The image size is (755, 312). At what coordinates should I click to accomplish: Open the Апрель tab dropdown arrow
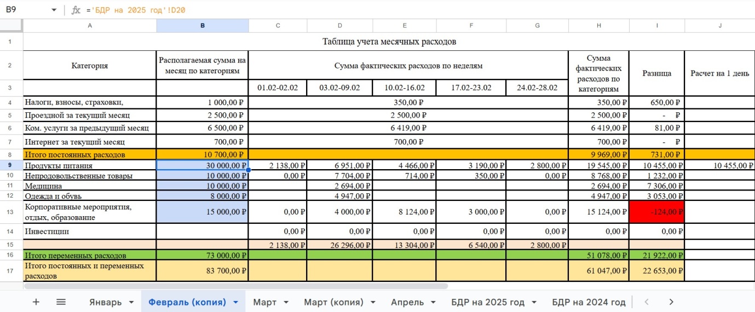pos(433,303)
